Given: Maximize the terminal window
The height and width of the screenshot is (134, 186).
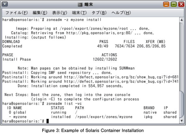Looking at the screenshot, I should (x=174, y=4).
